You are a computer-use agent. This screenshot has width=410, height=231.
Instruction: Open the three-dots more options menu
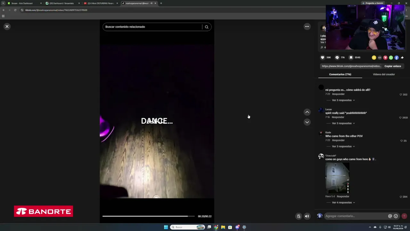tap(307, 27)
